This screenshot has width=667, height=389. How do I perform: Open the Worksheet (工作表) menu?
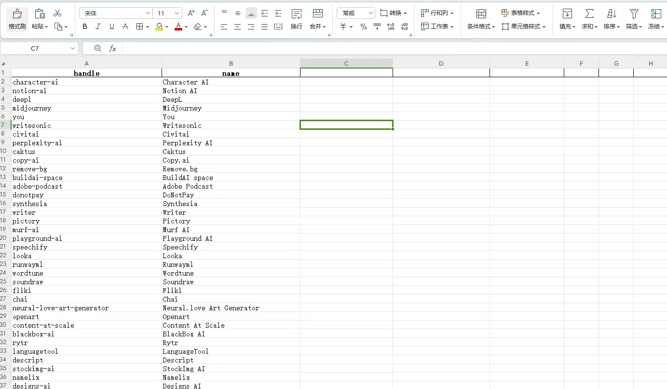(x=437, y=27)
